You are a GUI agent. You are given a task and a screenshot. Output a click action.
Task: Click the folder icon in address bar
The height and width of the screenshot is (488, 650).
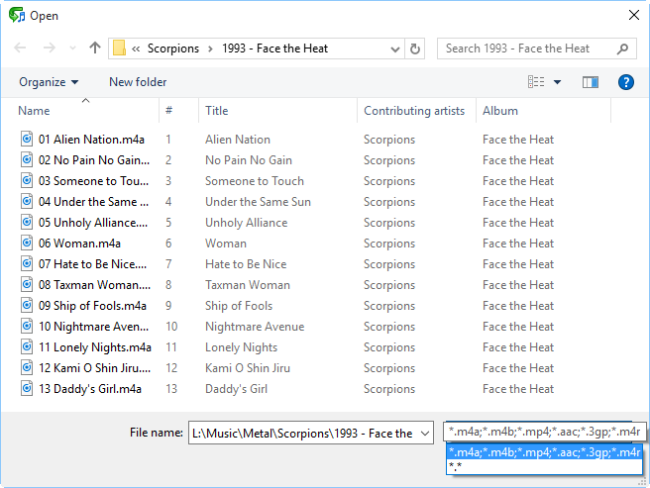click(x=119, y=49)
